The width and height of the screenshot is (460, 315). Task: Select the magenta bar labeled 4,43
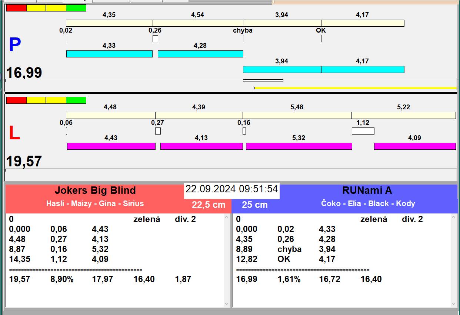[111, 146]
